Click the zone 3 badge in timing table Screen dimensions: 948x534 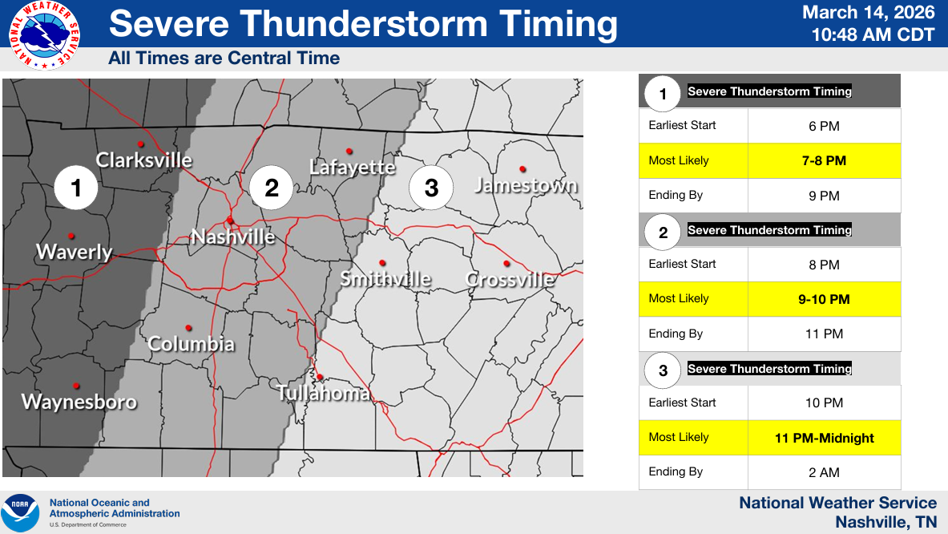(x=663, y=371)
